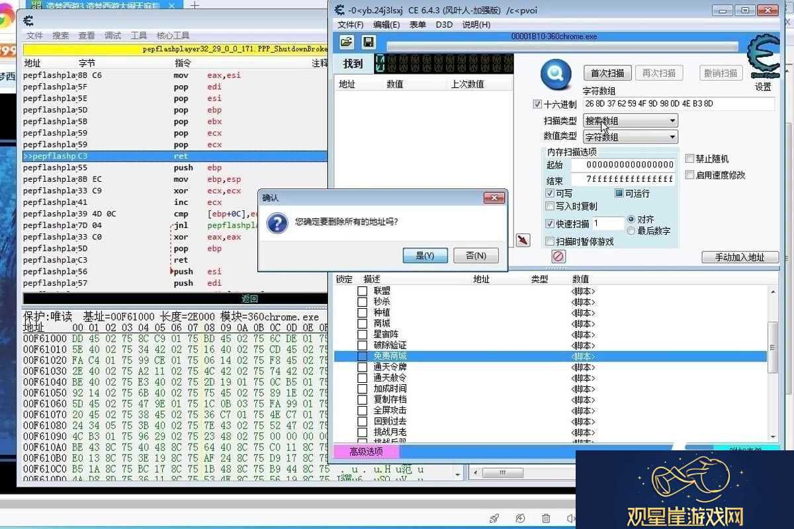Viewport: 794px width, 529px height.
Task: Select the highlighted ret instruction row
Action: click(x=175, y=156)
